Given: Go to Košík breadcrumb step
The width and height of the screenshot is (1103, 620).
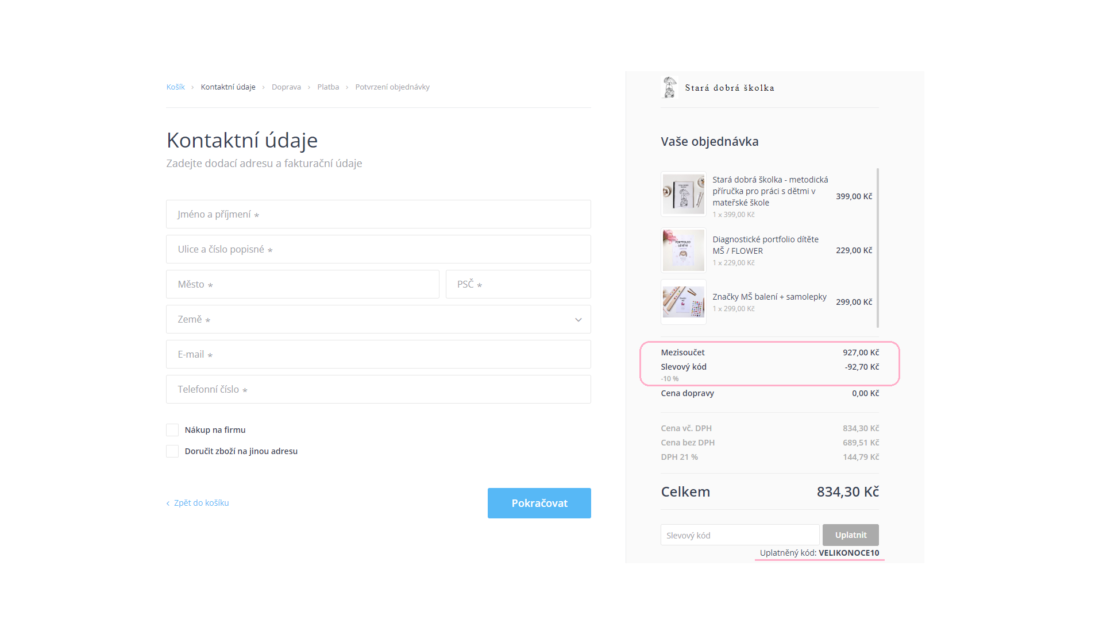Looking at the screenshot, I should 175,87.
